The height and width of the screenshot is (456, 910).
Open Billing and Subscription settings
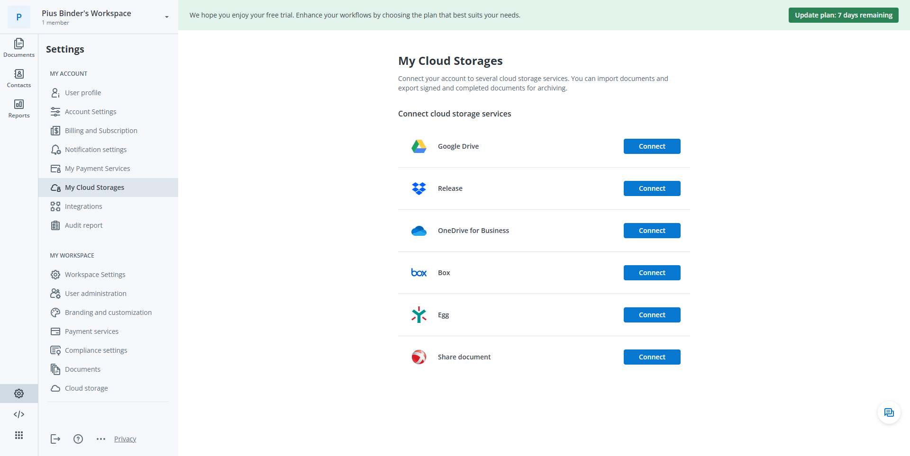click(101, 131)
